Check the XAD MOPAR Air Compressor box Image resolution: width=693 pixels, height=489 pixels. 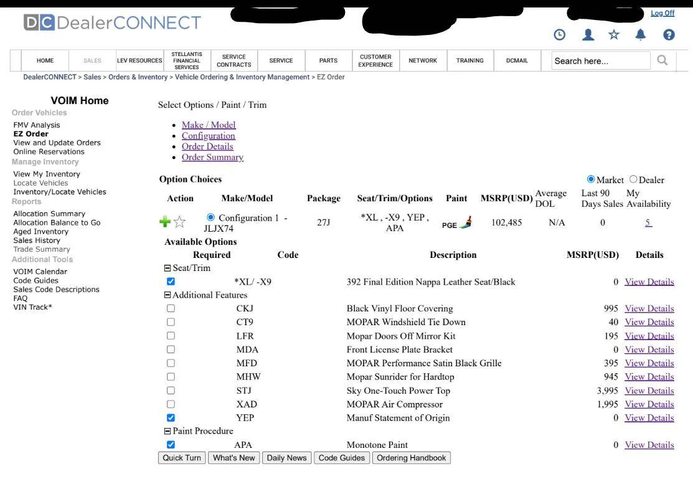[x=171, y=404]
